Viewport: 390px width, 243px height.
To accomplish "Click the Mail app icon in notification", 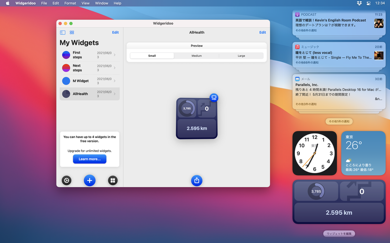I will coord(297,79).
